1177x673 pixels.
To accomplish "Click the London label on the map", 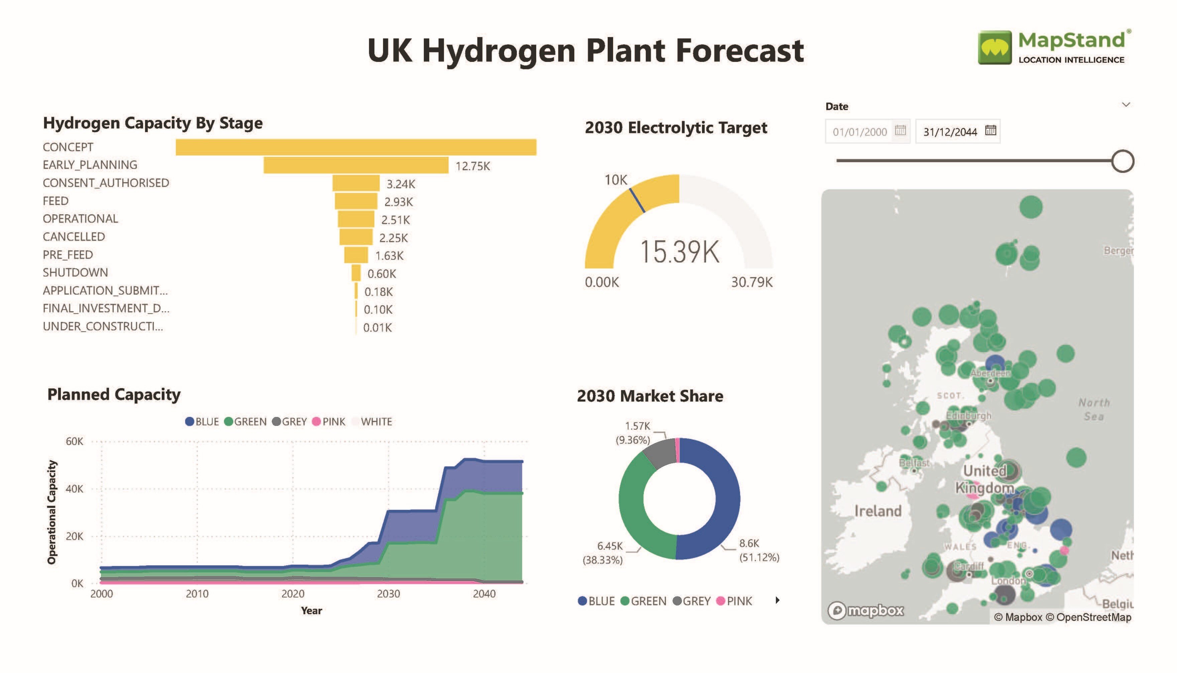I will click(x=1009, y=581).
